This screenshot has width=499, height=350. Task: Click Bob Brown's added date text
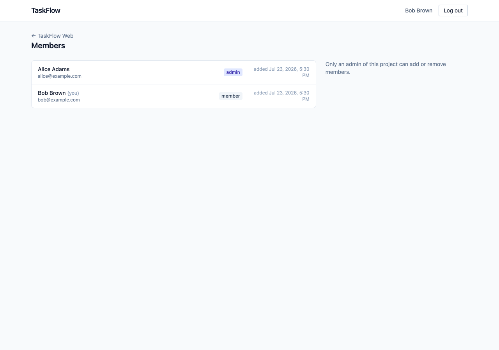tap(281, 96)
